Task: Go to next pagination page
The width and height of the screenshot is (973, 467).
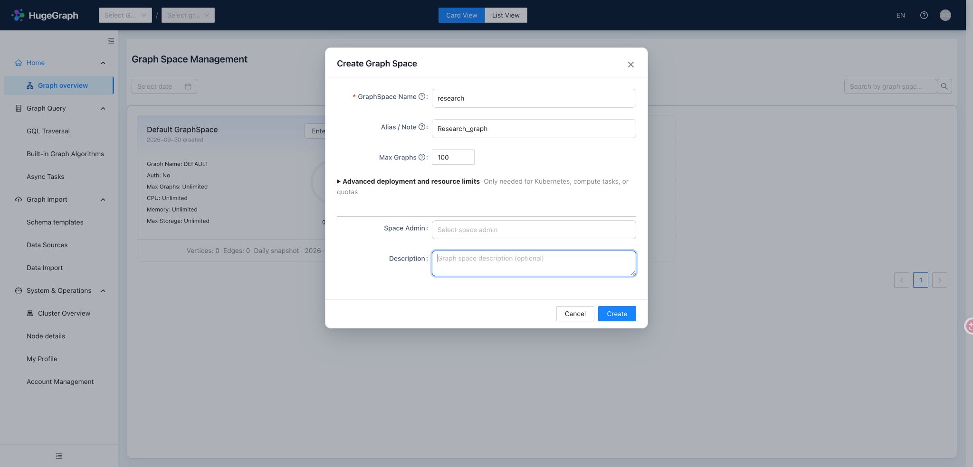Action: (940, 280)
